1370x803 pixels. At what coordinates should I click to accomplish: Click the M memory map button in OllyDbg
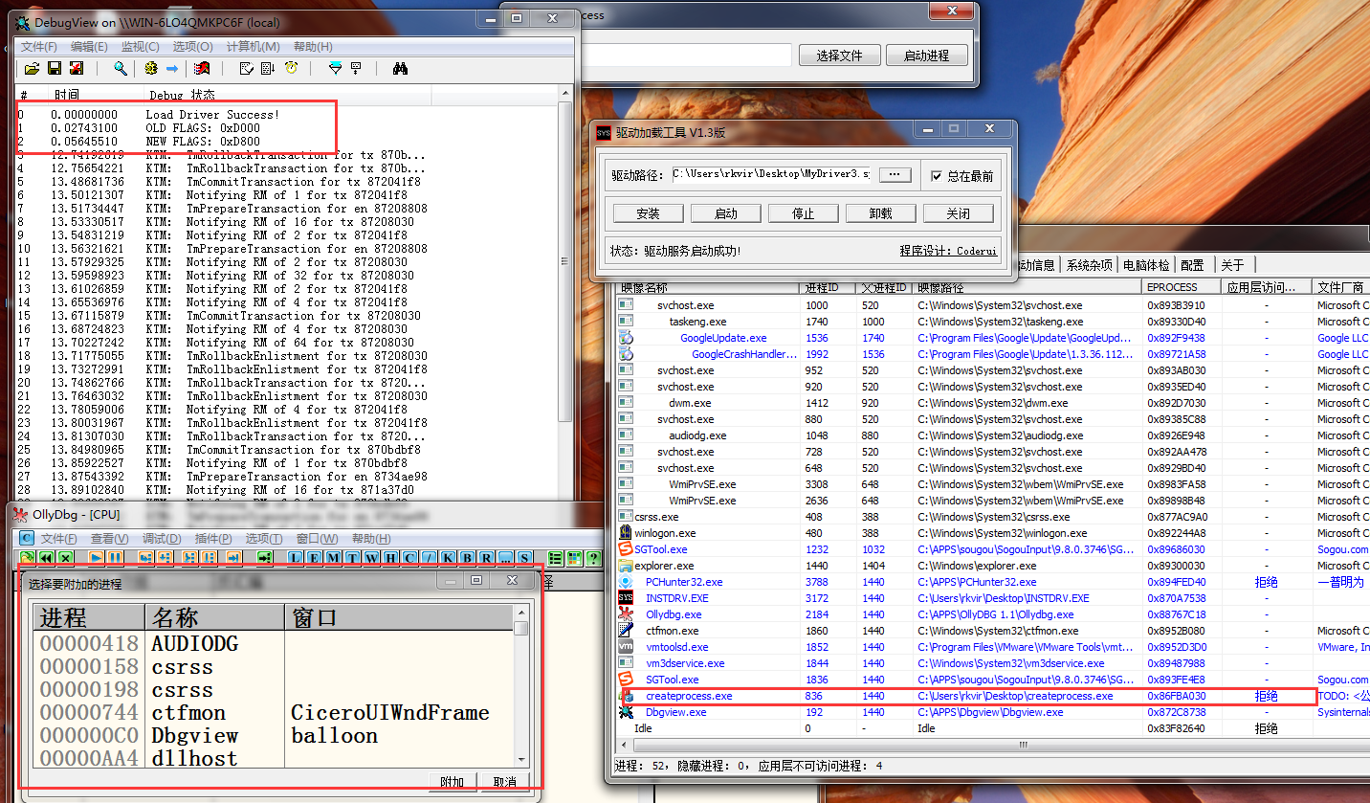tap(333, 557)
